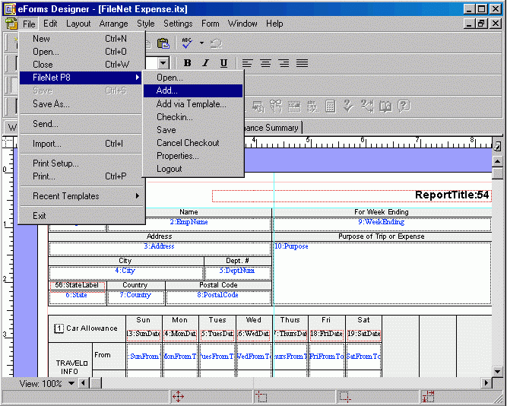Select justified text alignment
Image resolution: width=507 pixels, height=406 pixels.
302,63
